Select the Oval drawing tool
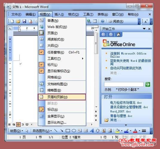This screenshot has width=160, height=149. [74, 131]
